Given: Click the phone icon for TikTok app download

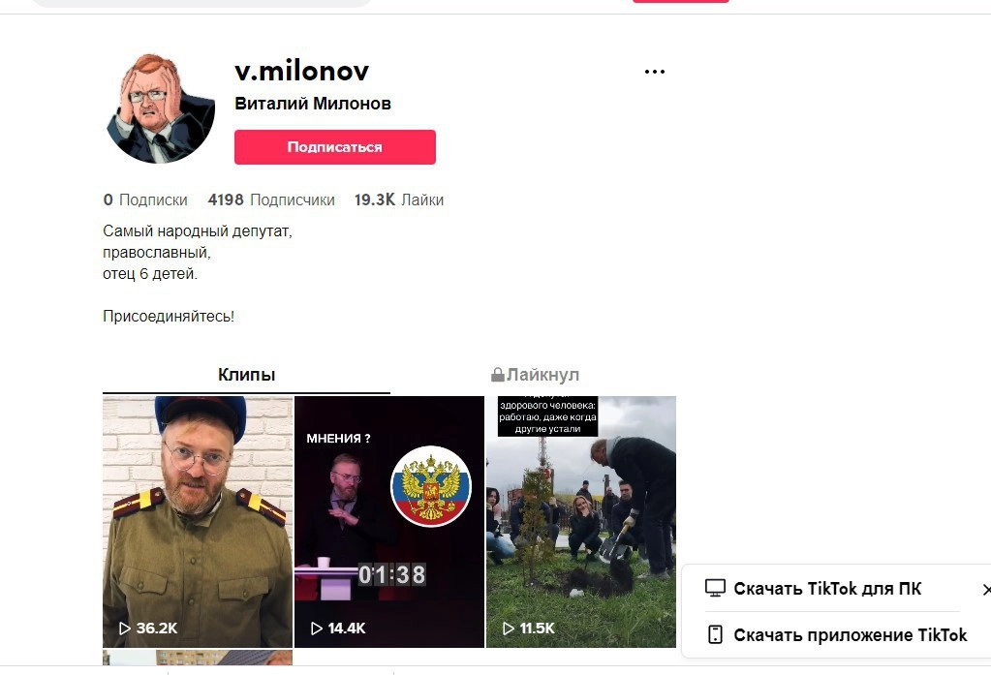Looking at the screenshot, I should (715, 634).
